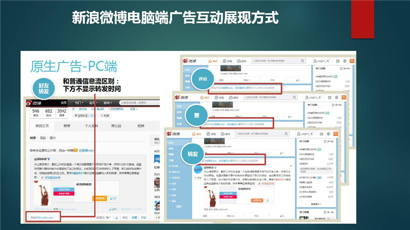Open the games icon in the 转发 panel header
The width and height of the screenshot is (410, 230).
pos(222,134)
